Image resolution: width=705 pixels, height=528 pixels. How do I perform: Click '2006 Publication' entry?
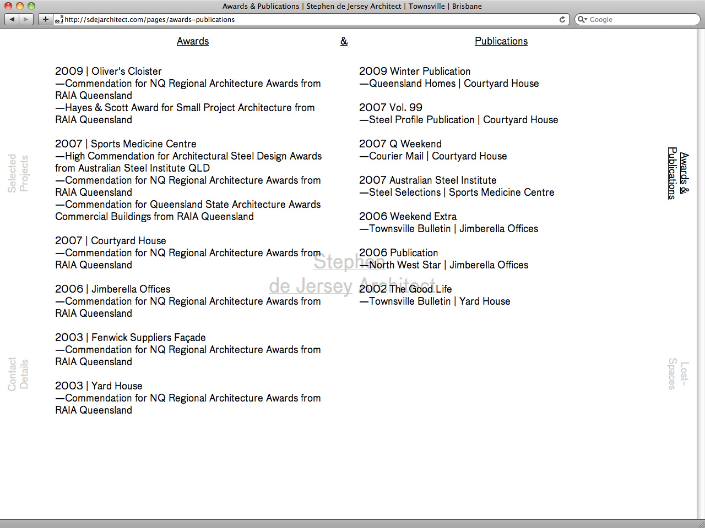(399, 253)
